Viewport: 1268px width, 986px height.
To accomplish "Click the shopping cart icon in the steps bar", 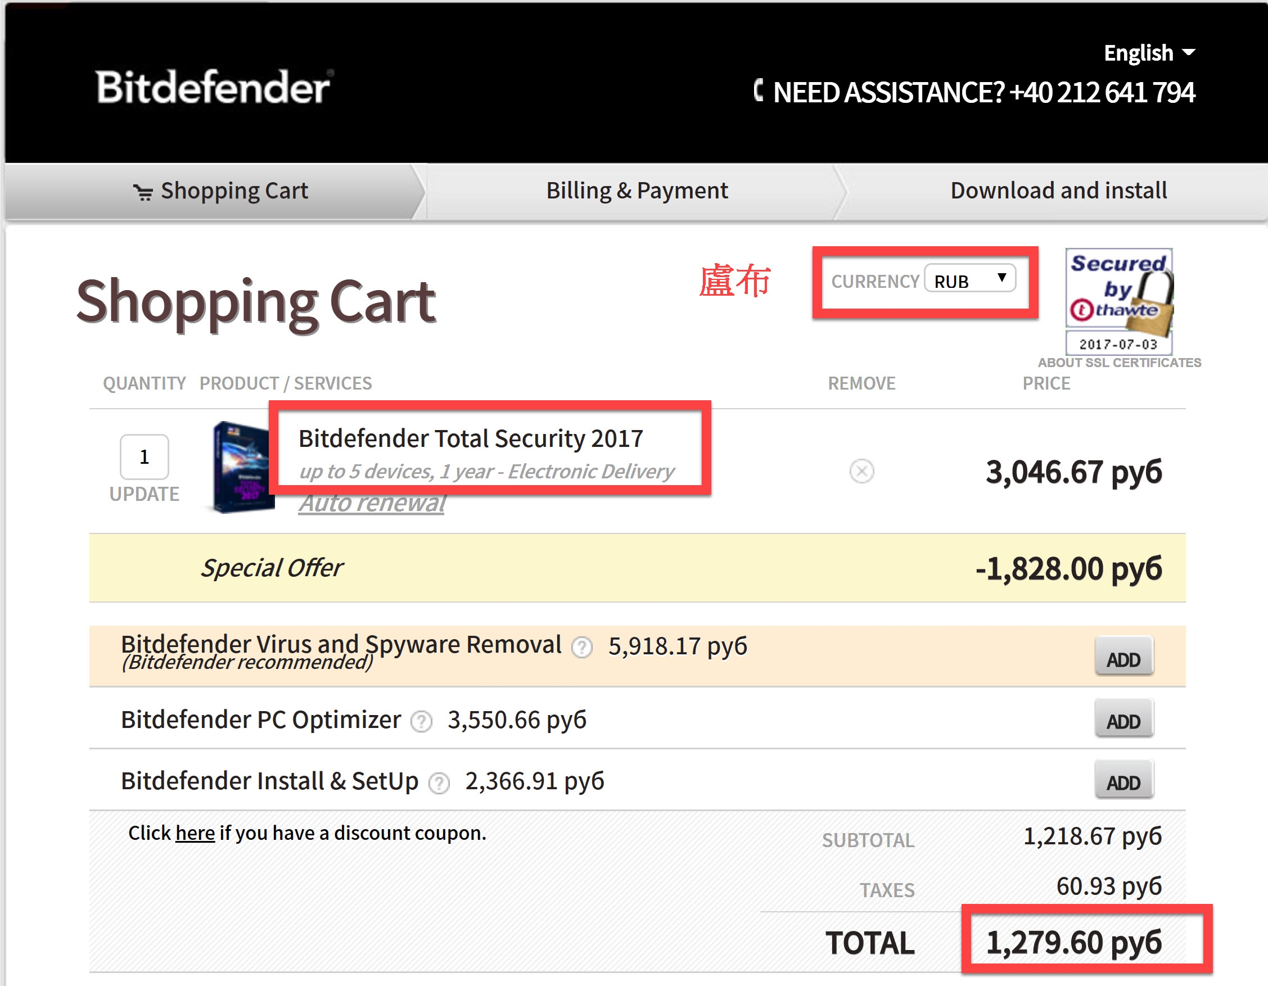I will 143,192.
